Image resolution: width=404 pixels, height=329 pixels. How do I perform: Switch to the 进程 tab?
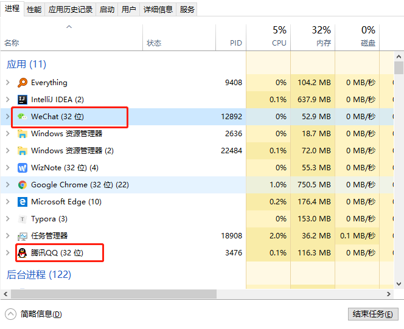coord(12,9)
